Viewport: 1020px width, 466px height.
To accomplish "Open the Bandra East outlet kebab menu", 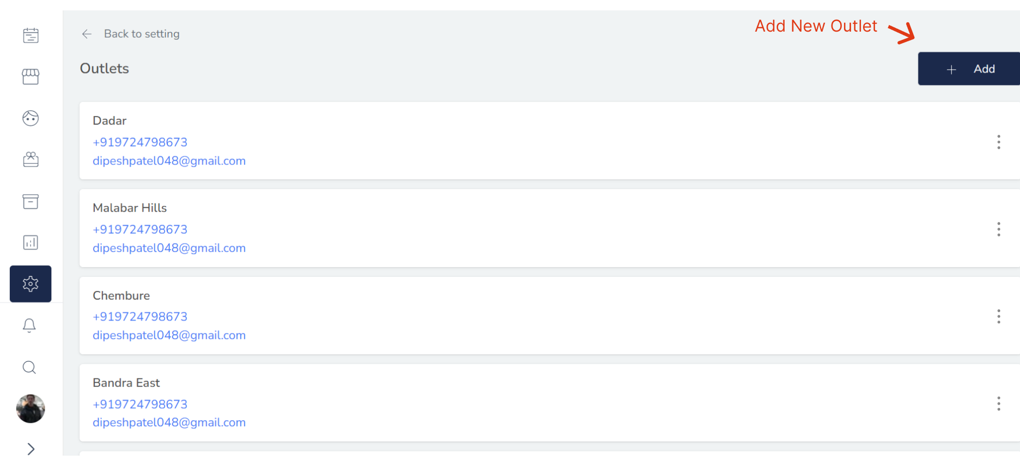I will pyautogui.click(x=999, y=404).
